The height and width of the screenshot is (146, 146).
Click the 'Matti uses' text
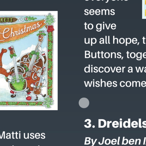23,135
